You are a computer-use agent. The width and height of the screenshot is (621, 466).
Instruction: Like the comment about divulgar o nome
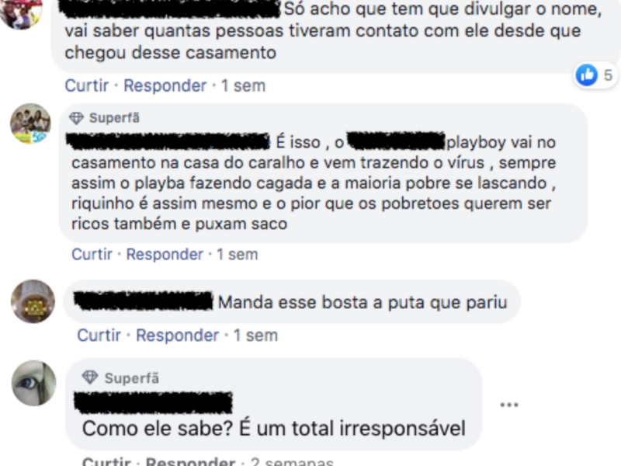[x=87, y=85]
